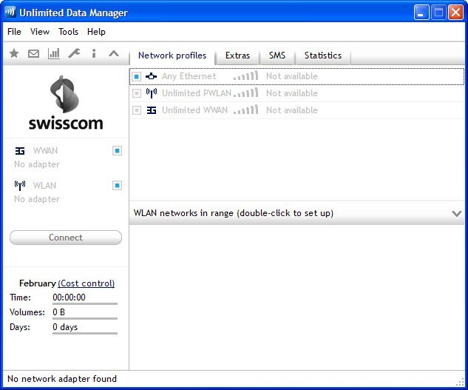Viewport: 468px width, 390px height.
Task: Switch to the Extras tab
Action: pos(237,56)
